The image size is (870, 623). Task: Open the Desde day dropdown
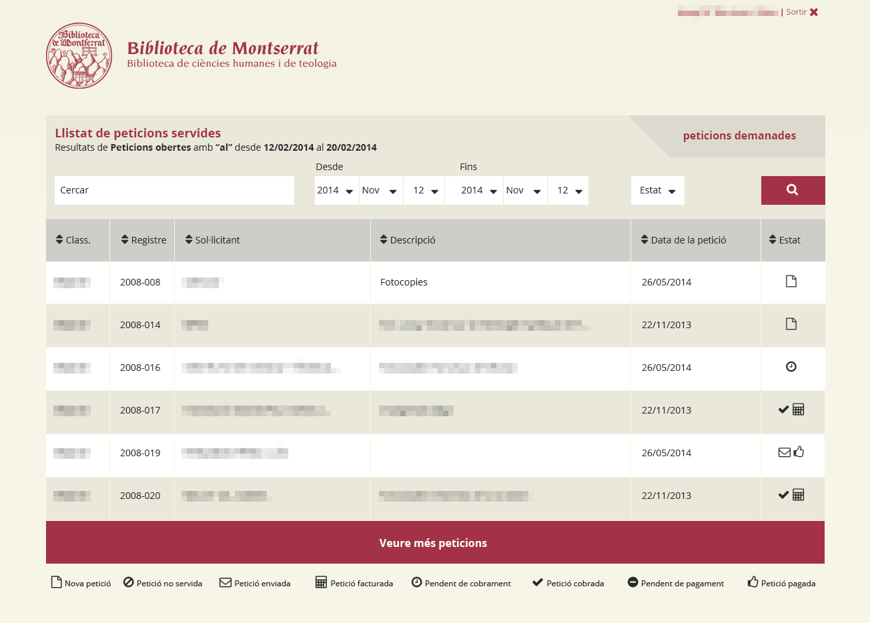424,191
